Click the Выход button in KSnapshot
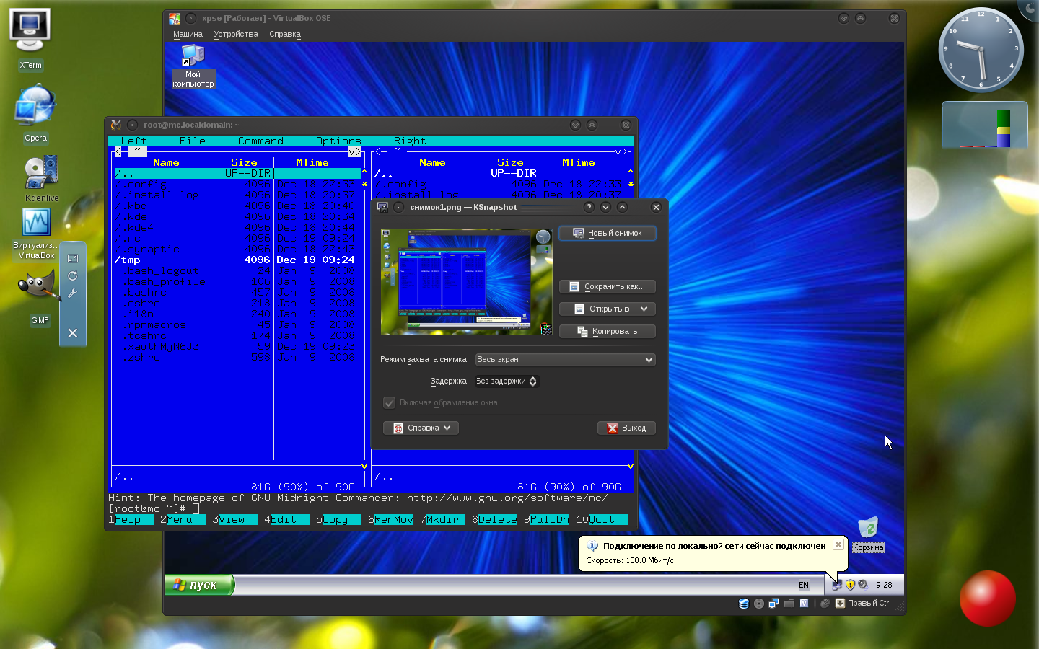 pyautogui.click(x=626, y=428)
